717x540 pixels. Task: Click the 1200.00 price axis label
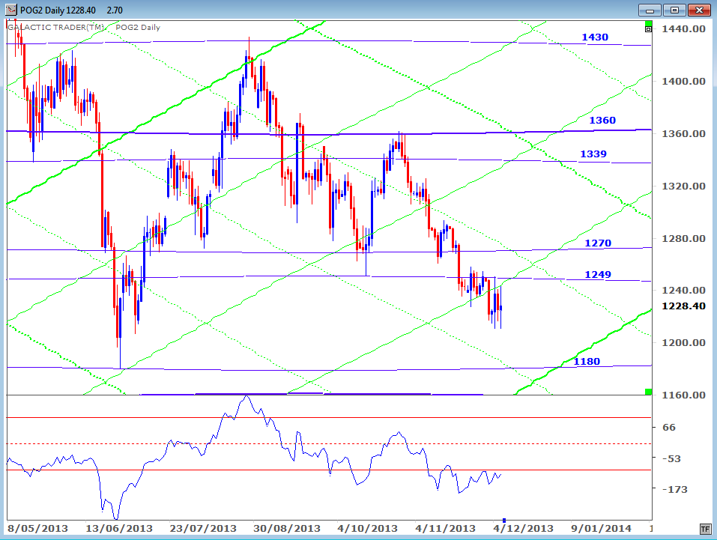(683, 342)
